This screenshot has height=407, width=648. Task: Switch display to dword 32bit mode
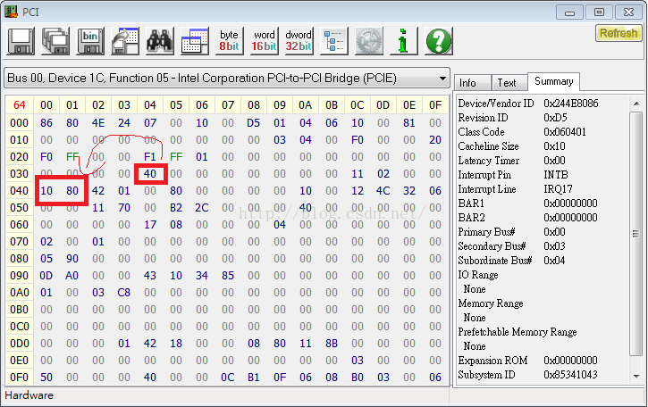(x=299, y=41)
